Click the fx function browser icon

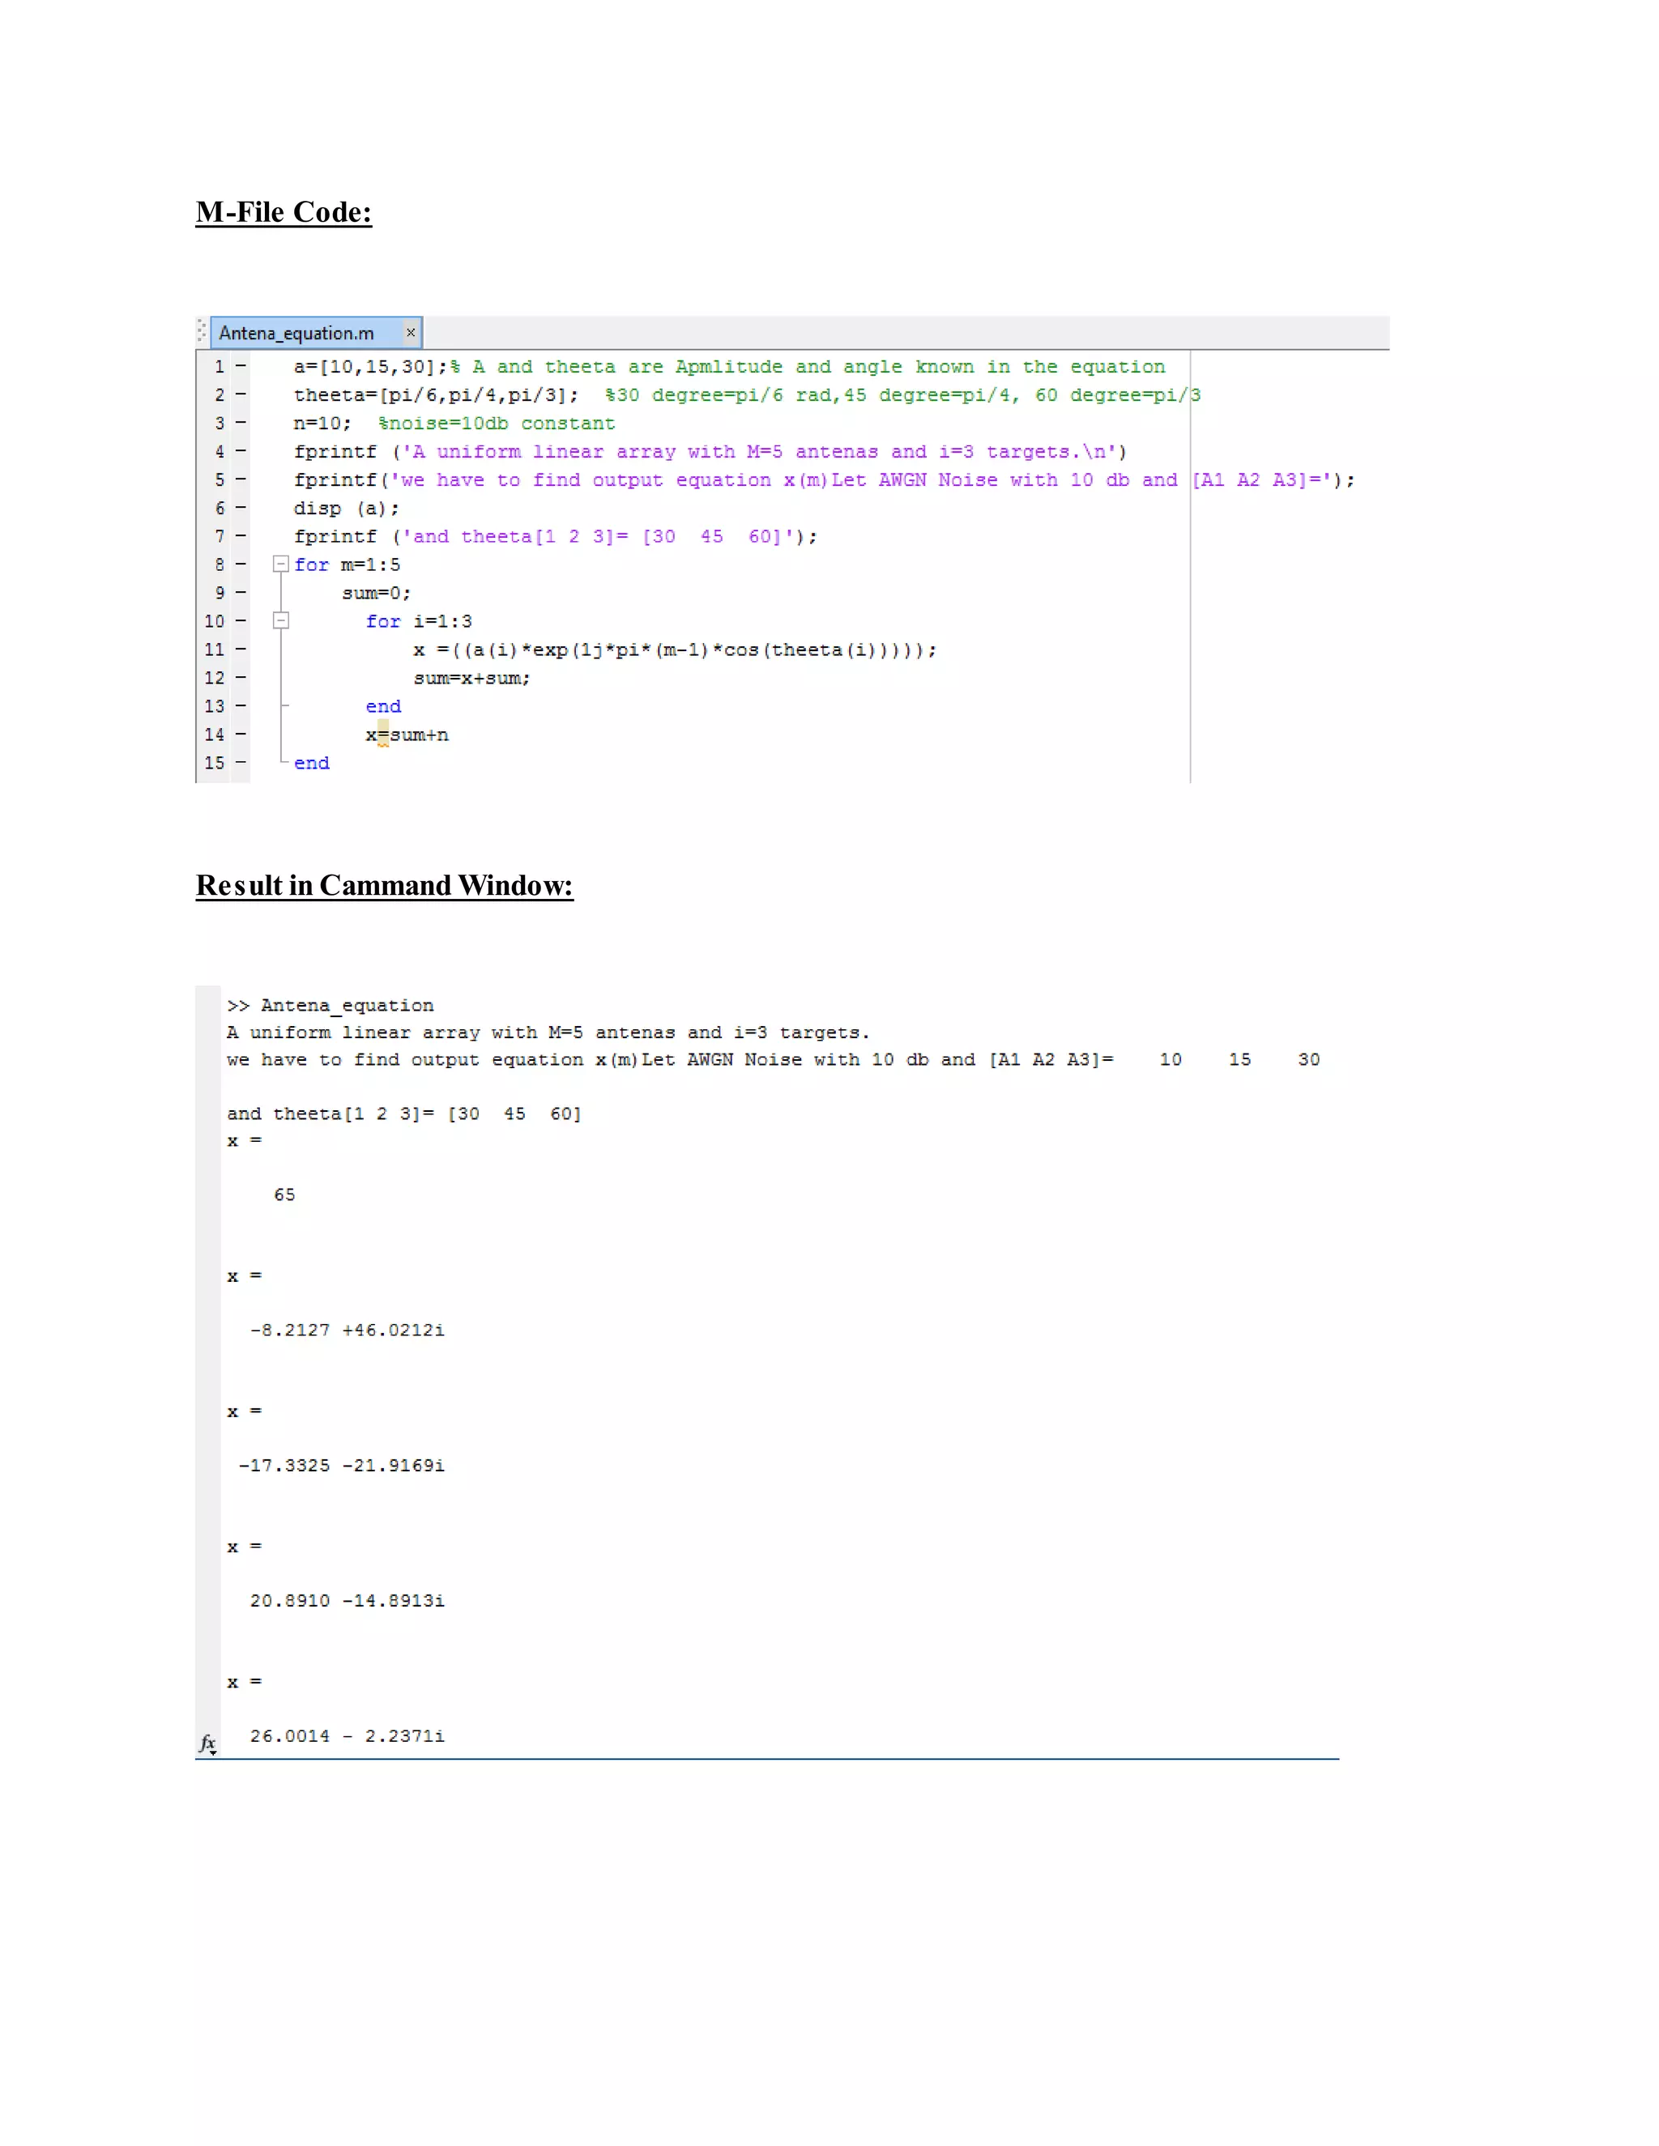tap(207, 1744)
